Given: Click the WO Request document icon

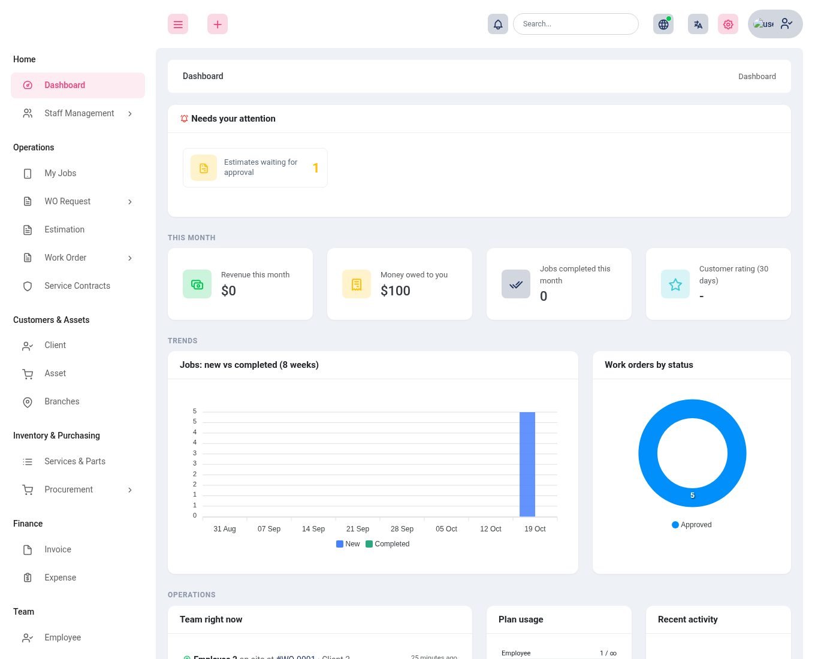Looking at the screenshot, I should coord(28,201).
